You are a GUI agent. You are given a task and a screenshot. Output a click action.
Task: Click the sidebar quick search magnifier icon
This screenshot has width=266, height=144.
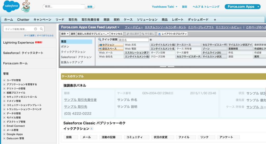41,29
